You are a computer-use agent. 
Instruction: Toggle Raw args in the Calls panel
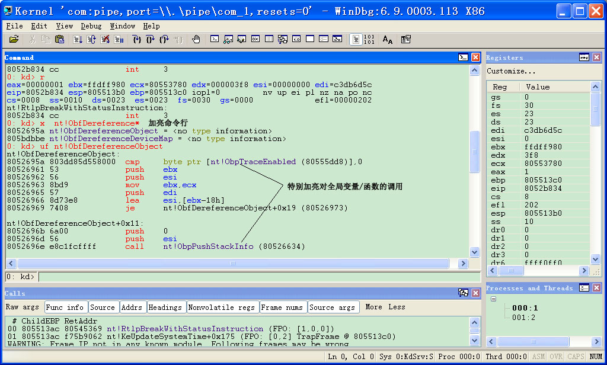point(22,307)
